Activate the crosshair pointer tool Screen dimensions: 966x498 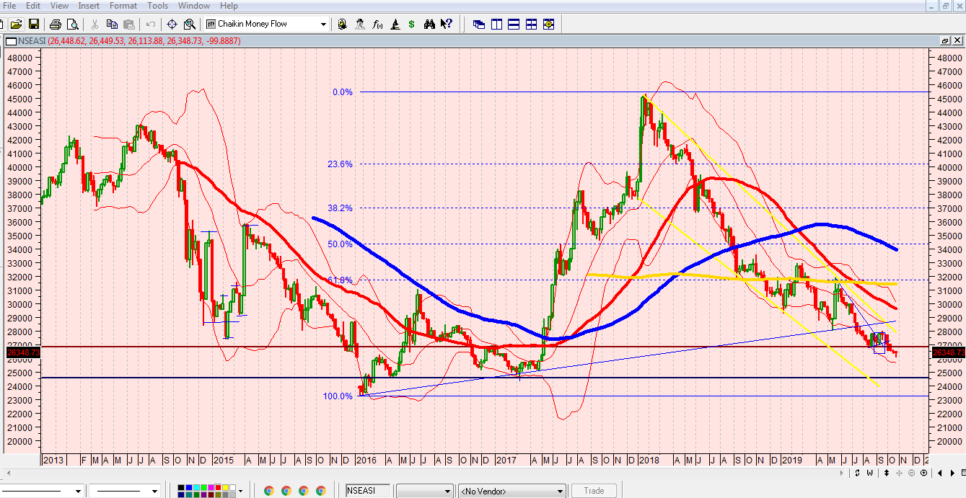coord(172,24)
